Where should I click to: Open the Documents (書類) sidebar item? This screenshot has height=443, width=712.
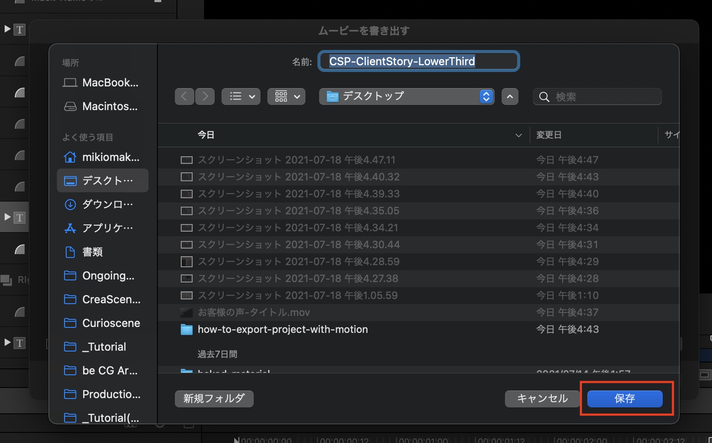click(103, 252)
